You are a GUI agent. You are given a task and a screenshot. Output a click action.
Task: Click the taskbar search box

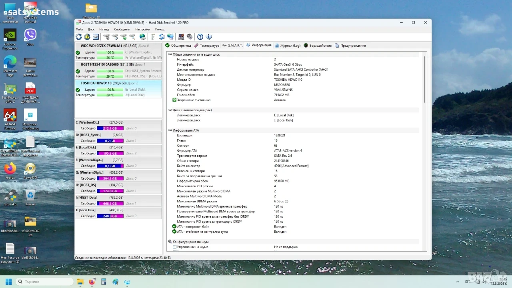(x=44, y=282)
